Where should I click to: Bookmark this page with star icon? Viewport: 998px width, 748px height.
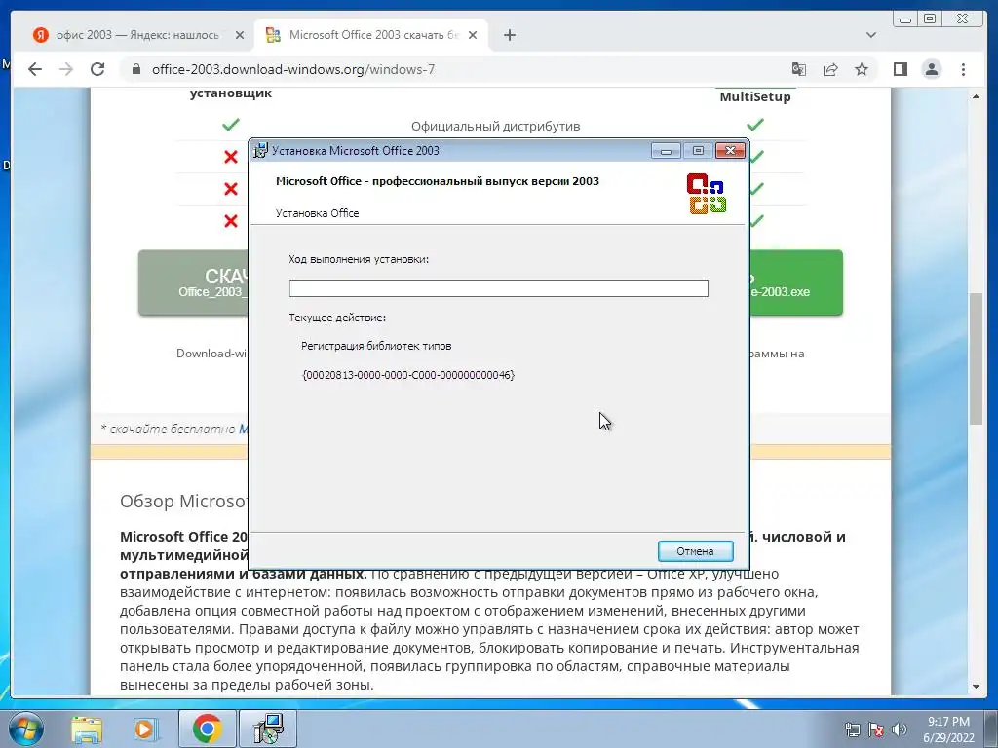(862, 69)
